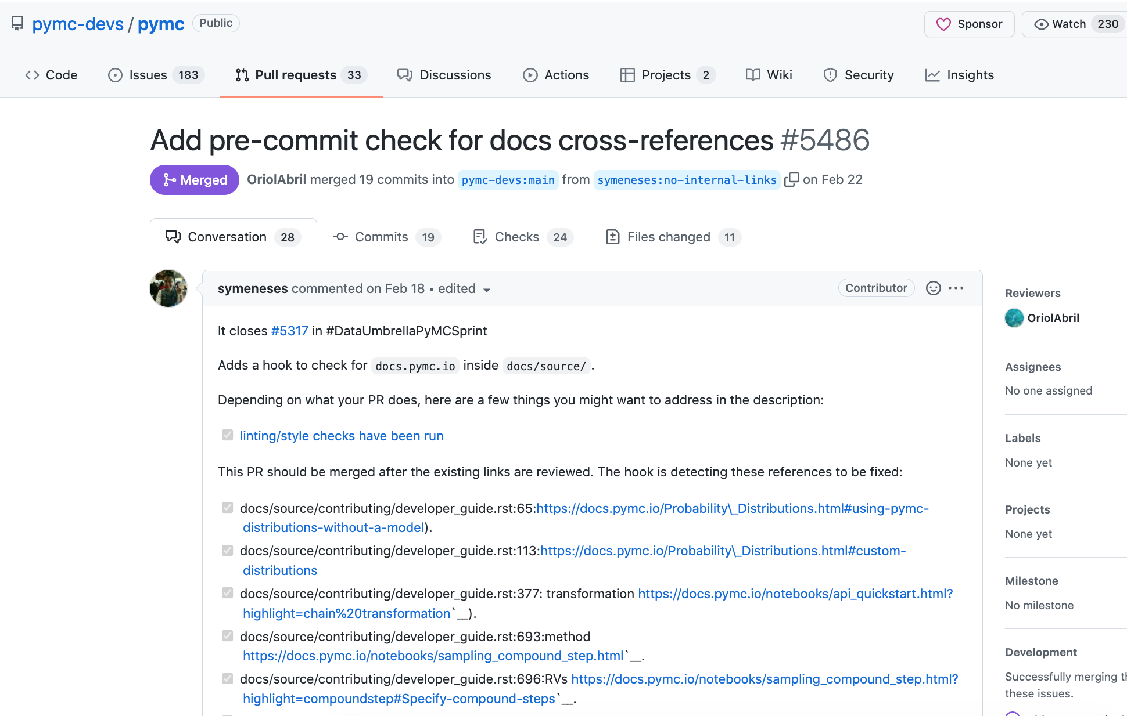The width and height of the screenshot is (1127, 716).
Task: Add a reaction with the smiley icon
Action: pos(933,288)
